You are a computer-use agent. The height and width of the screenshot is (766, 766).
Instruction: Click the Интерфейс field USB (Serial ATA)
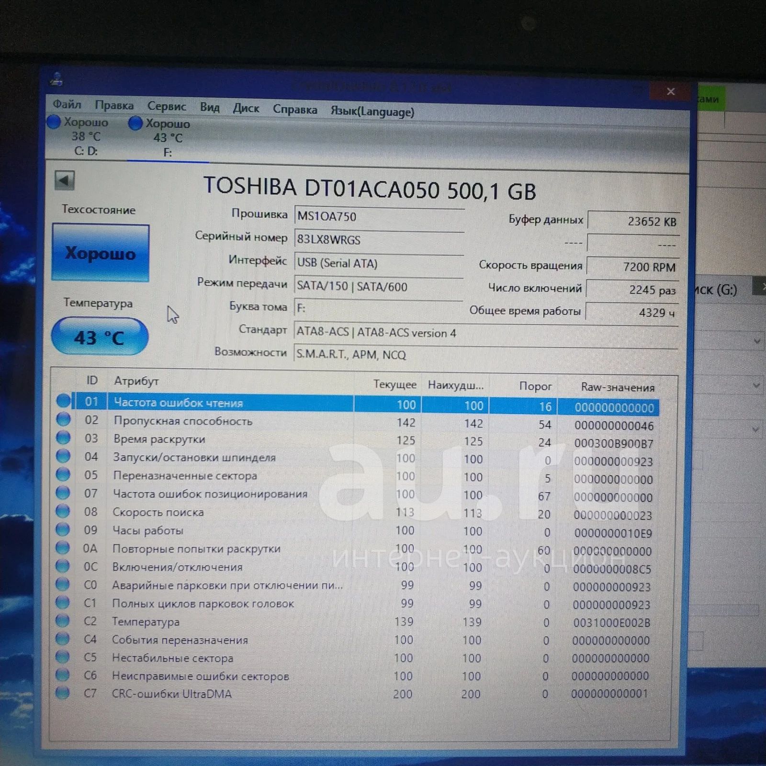pos(379,263)
